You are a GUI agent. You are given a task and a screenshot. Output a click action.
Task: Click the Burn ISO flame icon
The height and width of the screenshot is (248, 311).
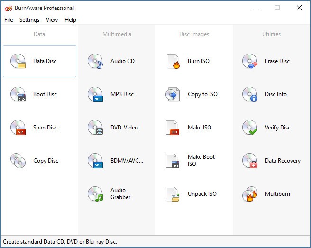[173, 61]
